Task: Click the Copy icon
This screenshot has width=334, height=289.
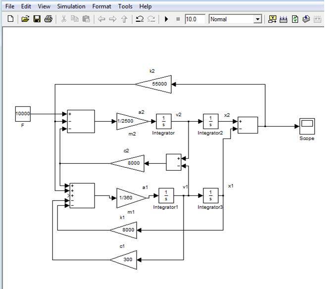Action: [x=75, y=19]
